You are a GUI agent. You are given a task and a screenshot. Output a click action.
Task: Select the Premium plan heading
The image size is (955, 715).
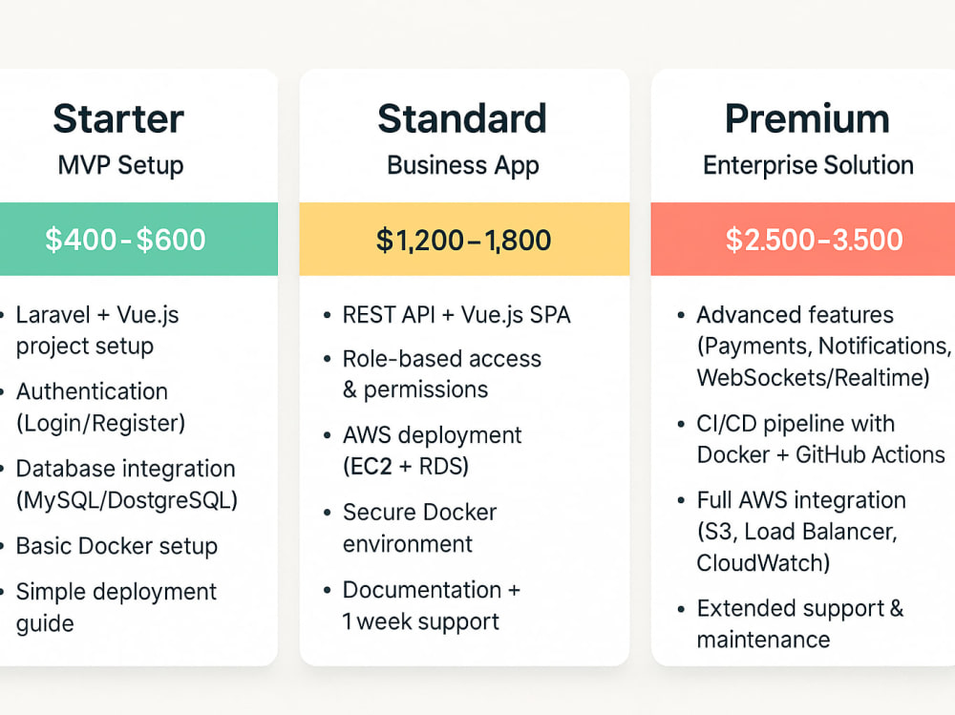click(807, 118)
